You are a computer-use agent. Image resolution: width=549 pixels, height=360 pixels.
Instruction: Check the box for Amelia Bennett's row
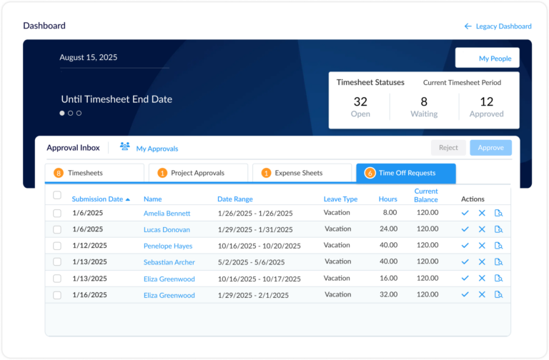click(x=57, y=213)
